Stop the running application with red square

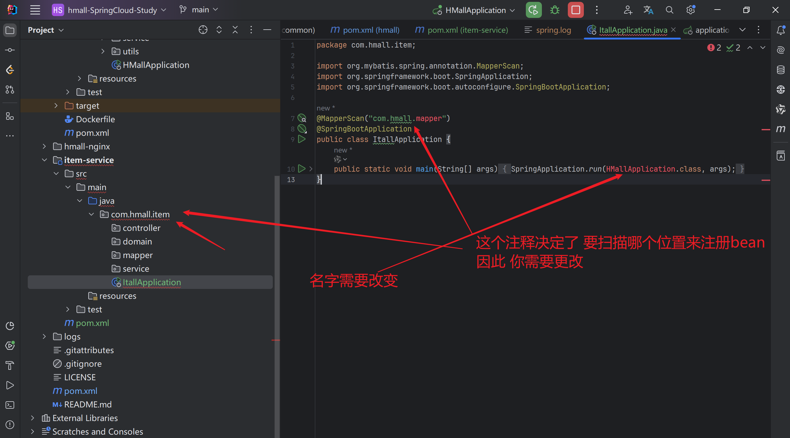[576, 10]
